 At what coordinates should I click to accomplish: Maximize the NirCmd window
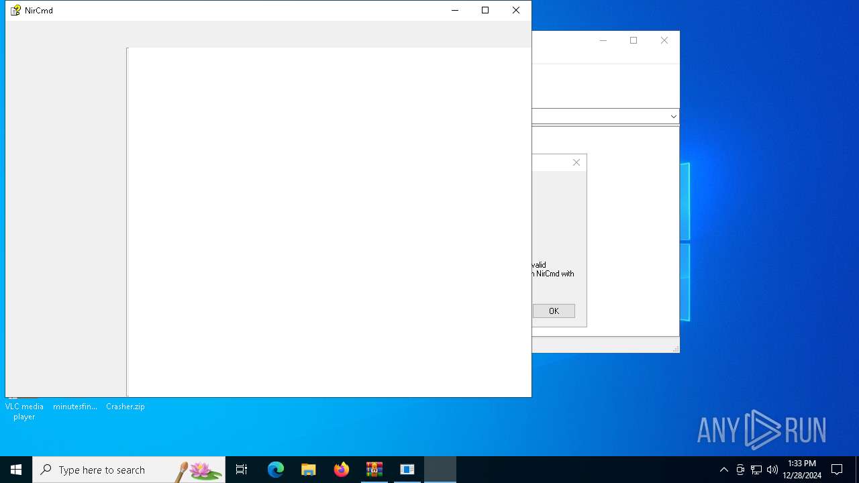point(485,10)
